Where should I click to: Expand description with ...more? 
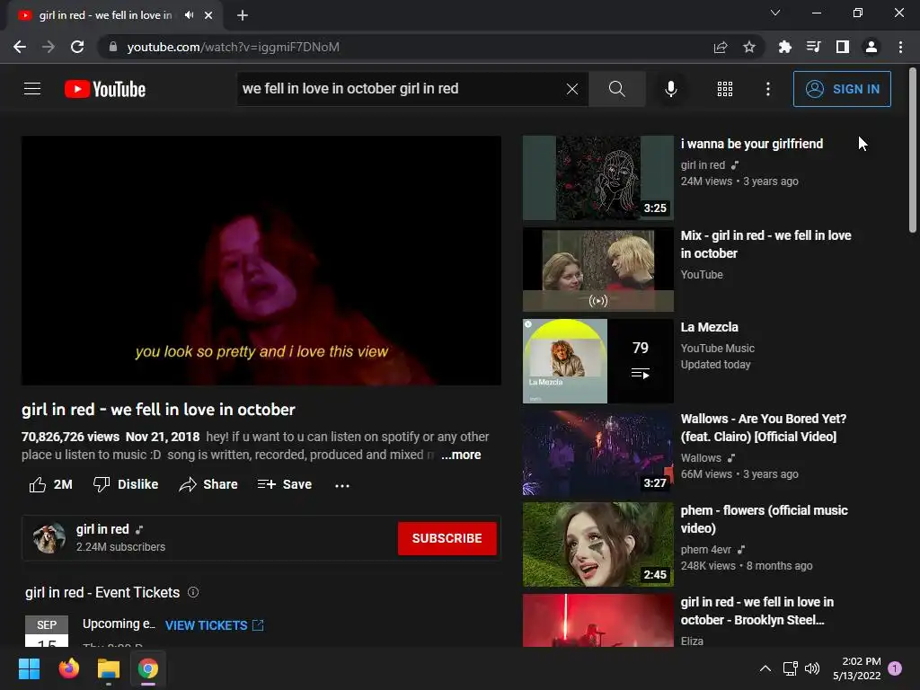(461, 455)
